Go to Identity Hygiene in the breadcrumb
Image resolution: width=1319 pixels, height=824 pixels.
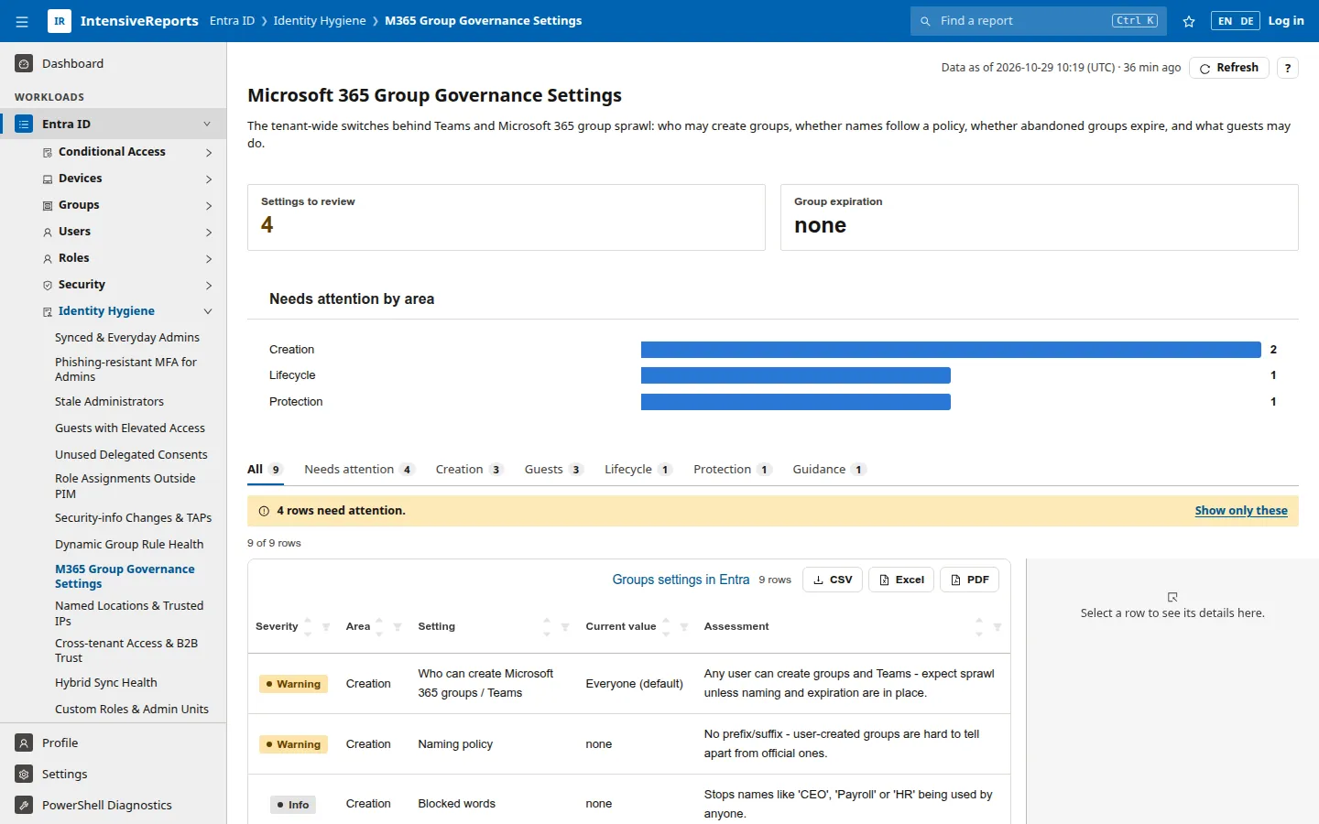click(x=320, y=21)
